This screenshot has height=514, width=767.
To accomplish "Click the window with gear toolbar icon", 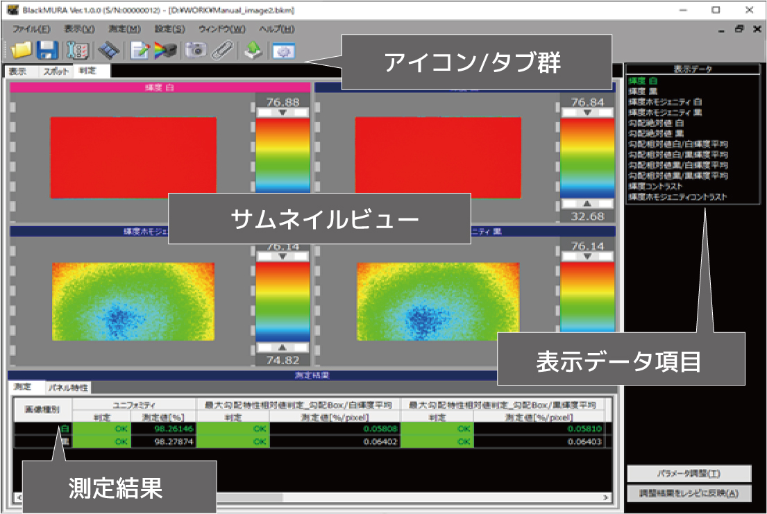I will tap(284, 51).
